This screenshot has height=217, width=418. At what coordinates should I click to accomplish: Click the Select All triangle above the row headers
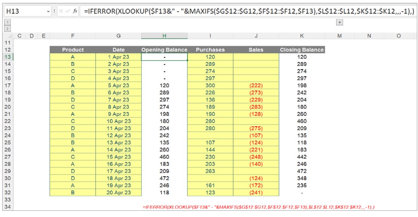(10, 36)
